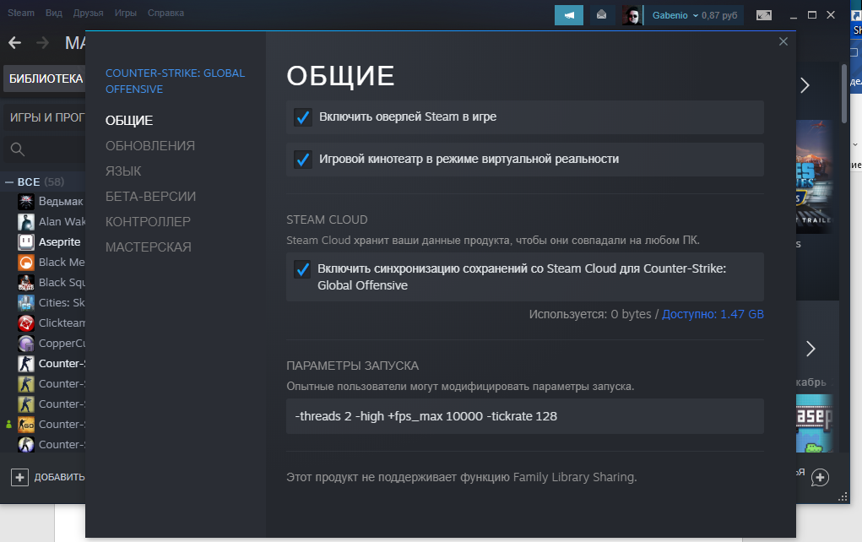Click the БИБЛИОТЕКА tab
862x542 pixels.
click(45, 79)
